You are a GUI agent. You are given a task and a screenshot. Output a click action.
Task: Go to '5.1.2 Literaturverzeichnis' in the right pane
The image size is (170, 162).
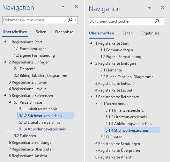(x=126, y=117)
